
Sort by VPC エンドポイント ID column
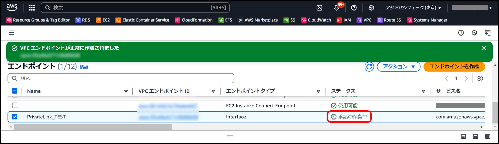213,91
